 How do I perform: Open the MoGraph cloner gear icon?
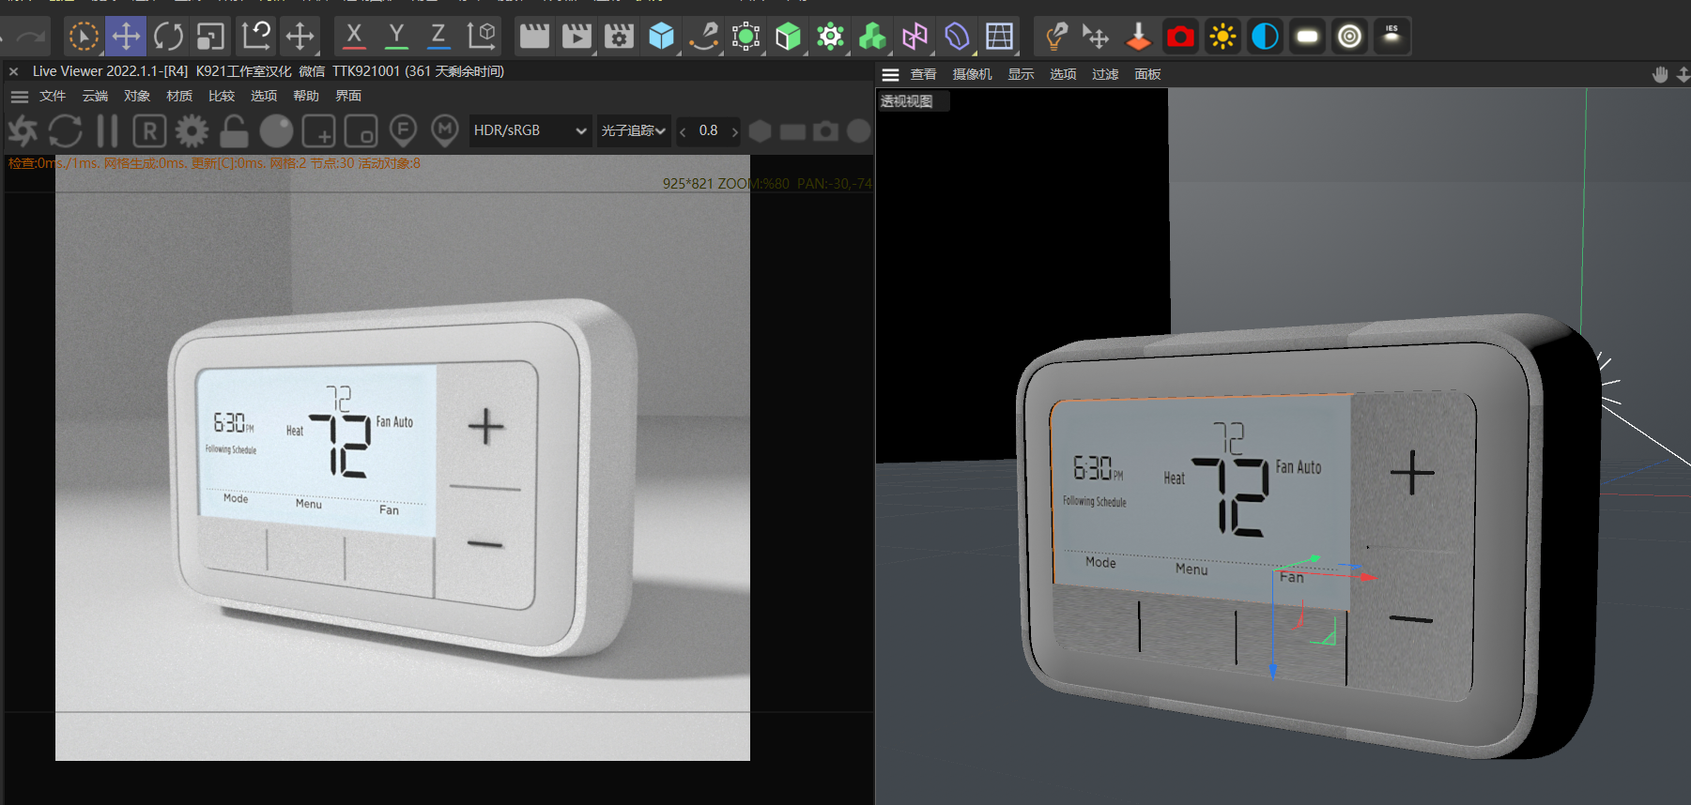830,37
